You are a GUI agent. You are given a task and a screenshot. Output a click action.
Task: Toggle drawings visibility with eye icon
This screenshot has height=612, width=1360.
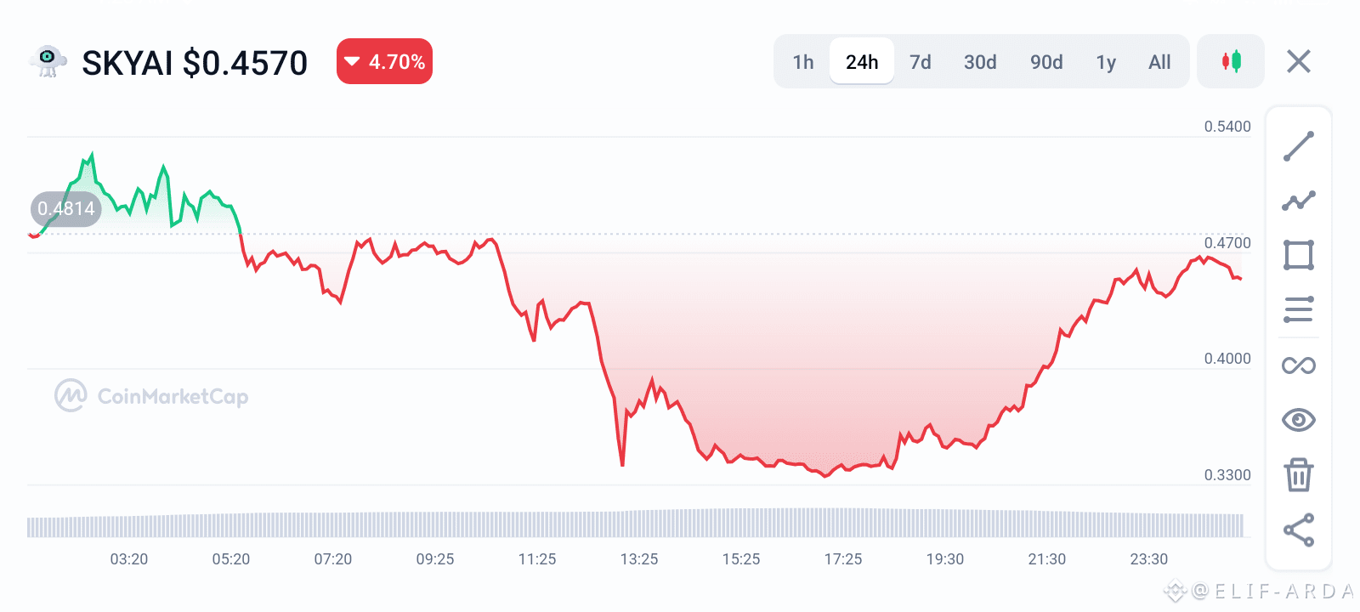coord(1299,420)
